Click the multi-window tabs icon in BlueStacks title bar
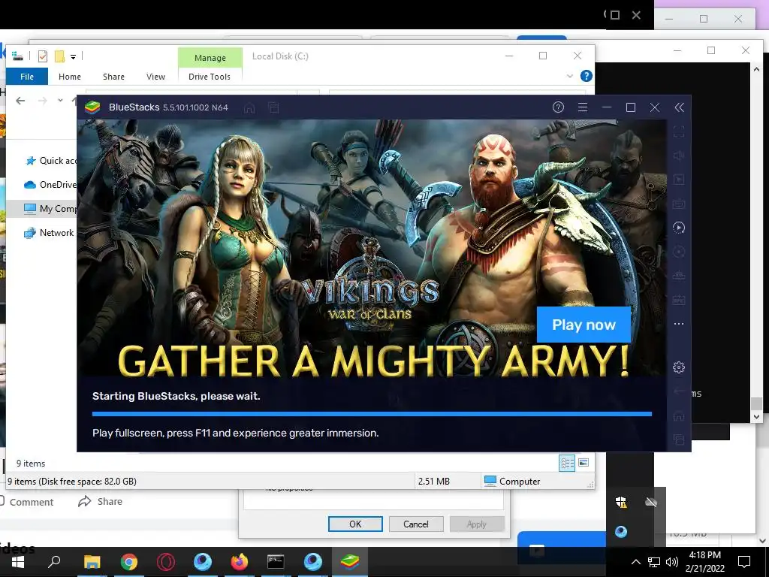Viewport: 769px width, 577px height. point(273,107)
